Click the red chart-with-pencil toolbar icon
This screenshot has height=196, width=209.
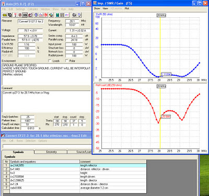click(x=30, y=15)
